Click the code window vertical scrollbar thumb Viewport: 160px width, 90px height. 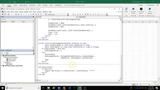[121, 66]
